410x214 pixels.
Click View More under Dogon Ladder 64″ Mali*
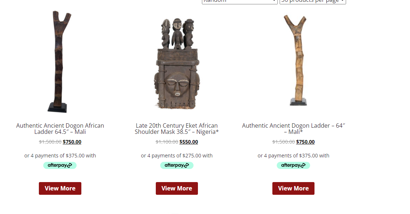click(x=293, y=188)
